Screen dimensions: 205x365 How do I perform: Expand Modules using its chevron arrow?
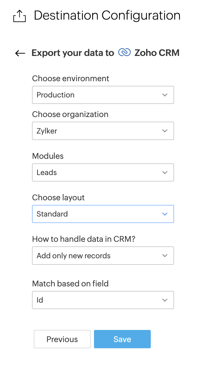tap(165, 172)
